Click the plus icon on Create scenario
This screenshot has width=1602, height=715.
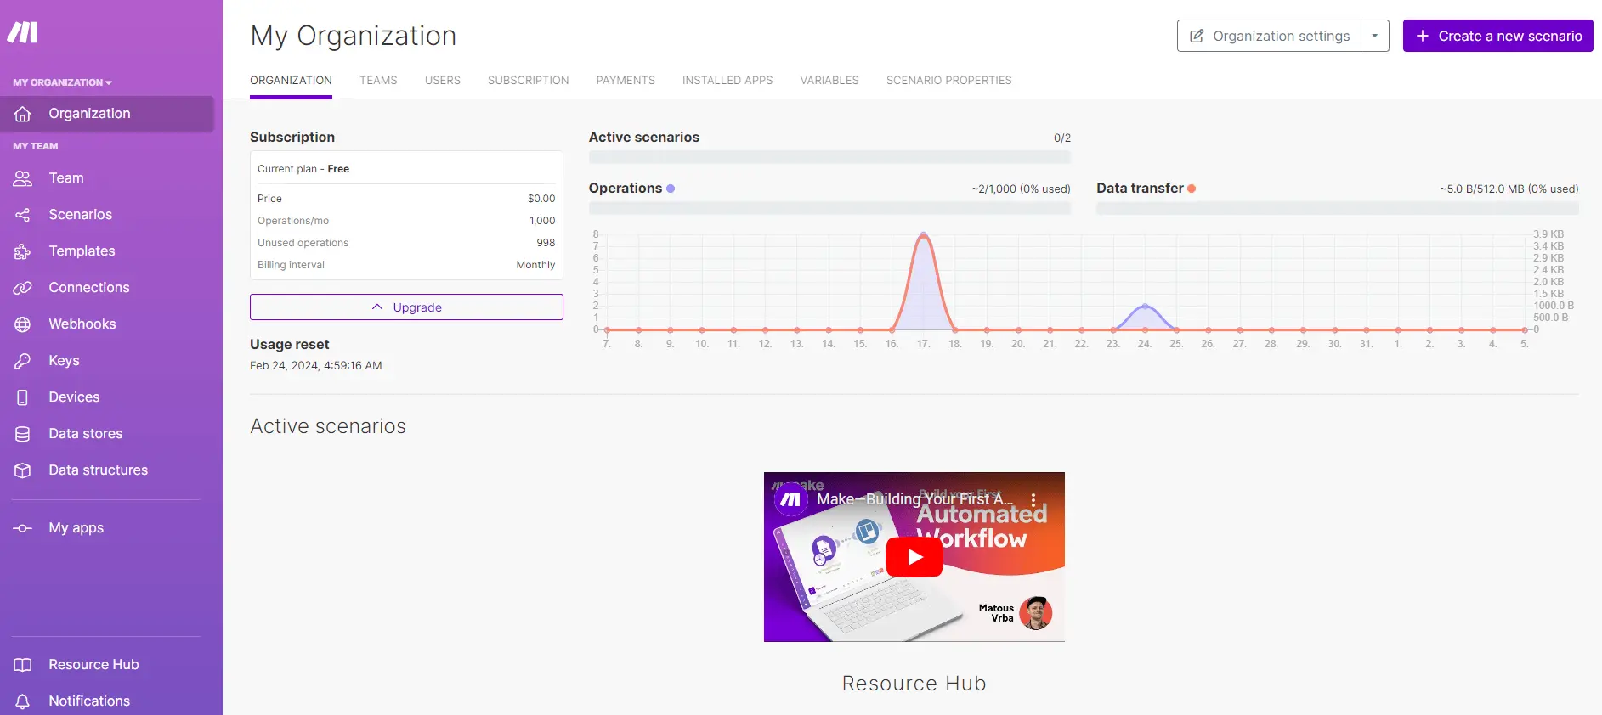coord(1423,36)
